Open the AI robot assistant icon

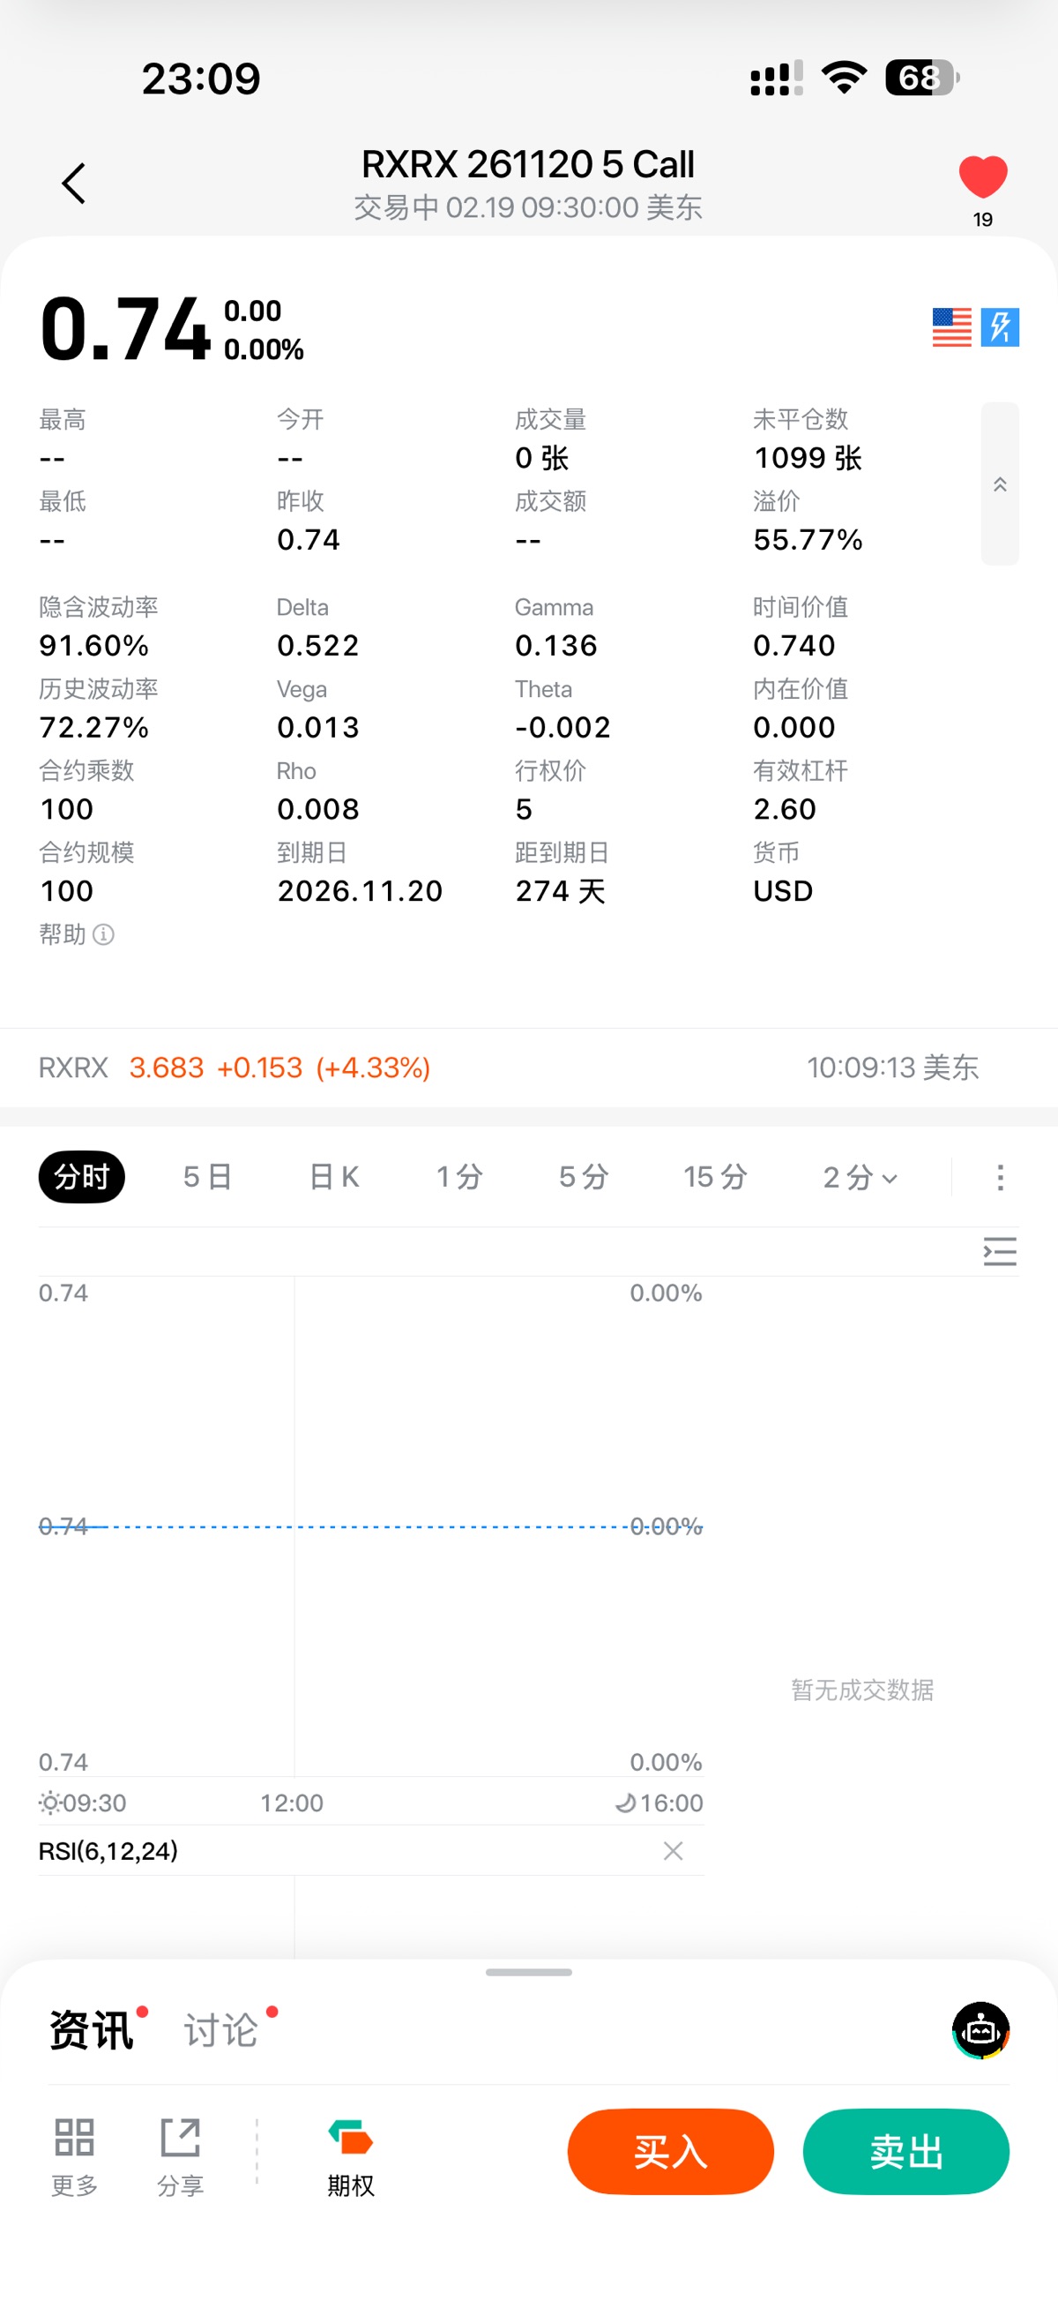[980, 2029]
